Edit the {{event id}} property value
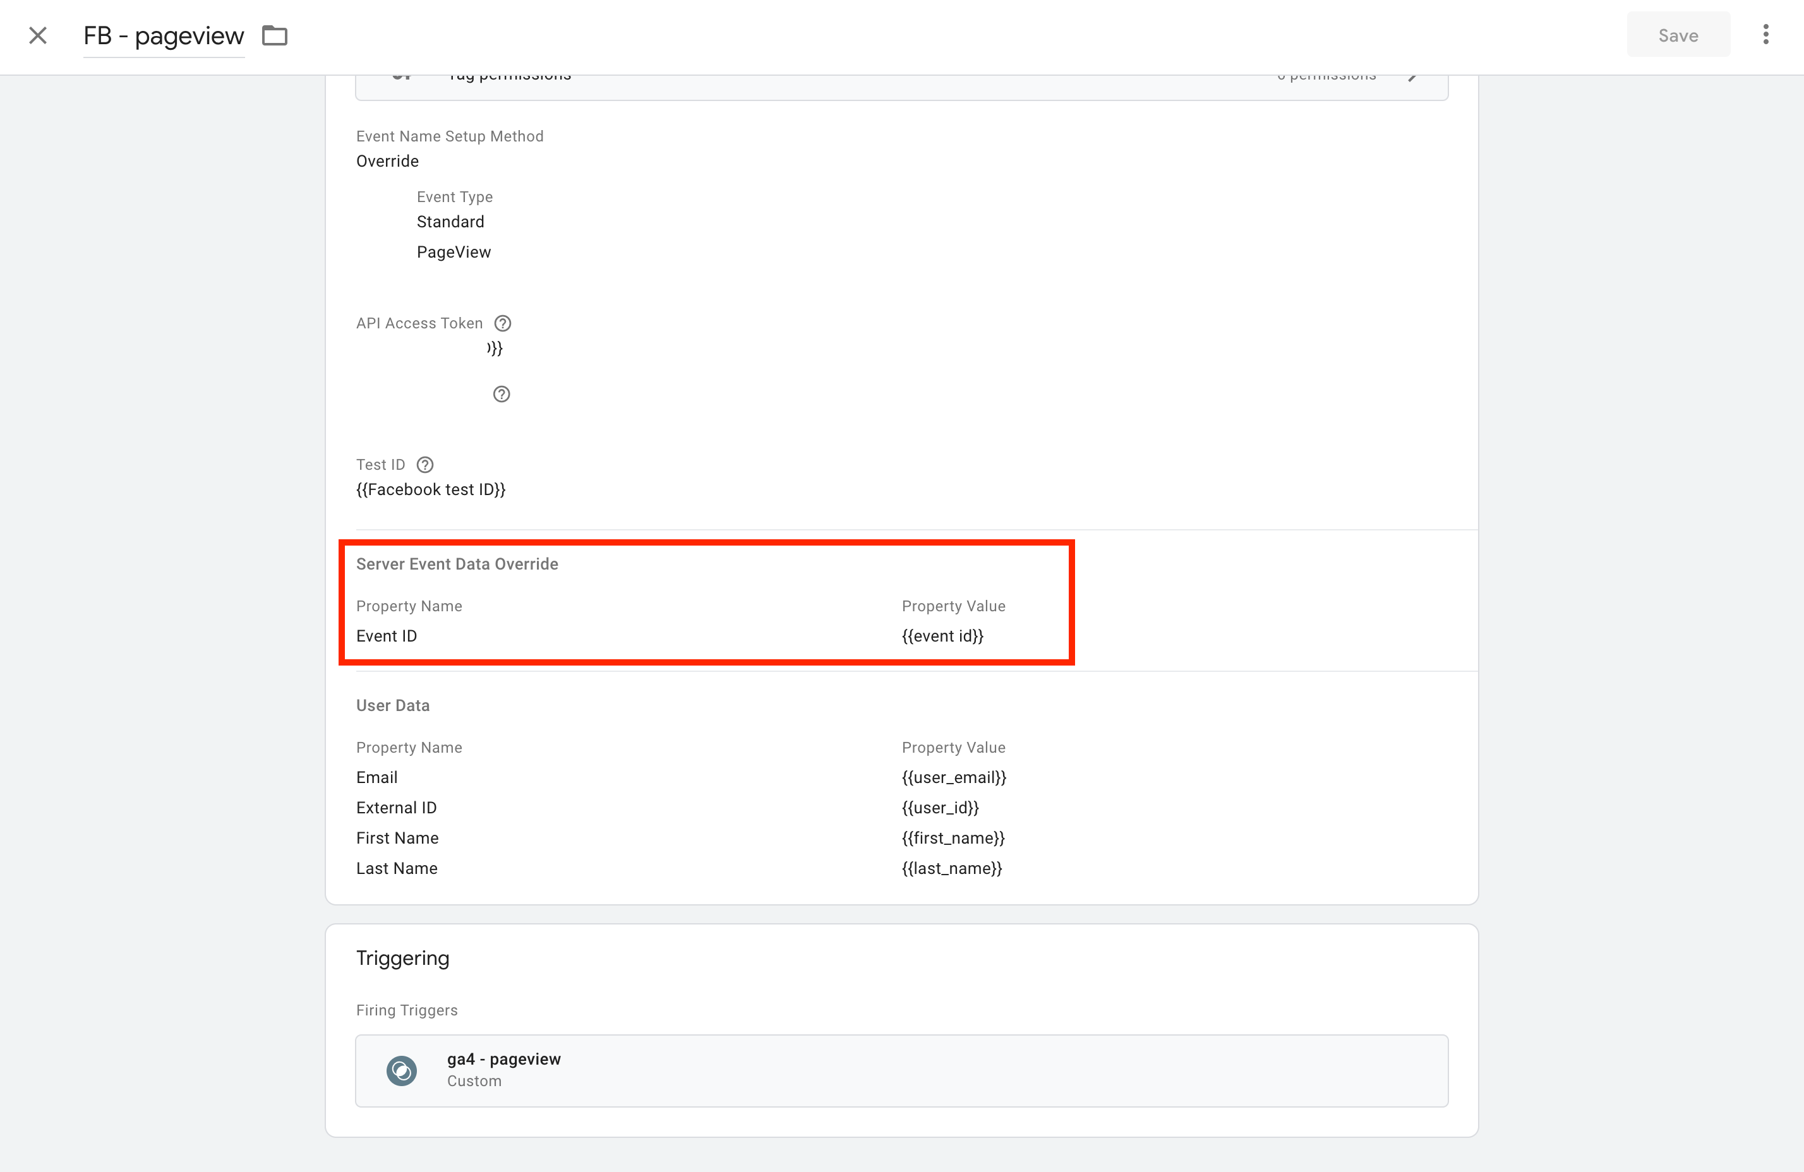The width and height of the screenshot is (1804, 1172). pyautogui.click(x=942, y=636)
